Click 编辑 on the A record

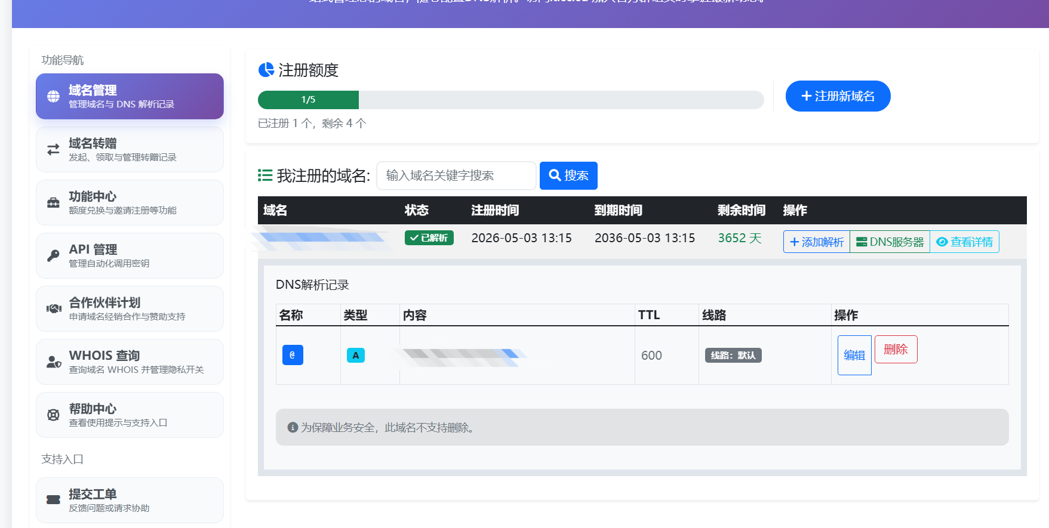pos(854,355)
